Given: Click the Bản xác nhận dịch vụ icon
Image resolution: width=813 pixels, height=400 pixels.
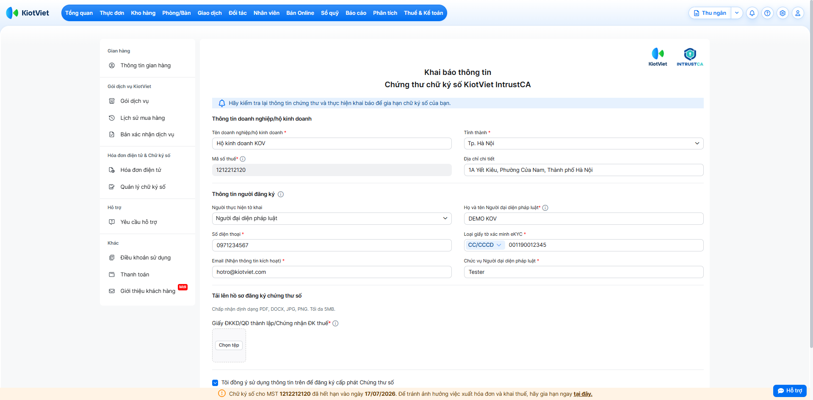Looking at the screenshot, I should [112, 135].
